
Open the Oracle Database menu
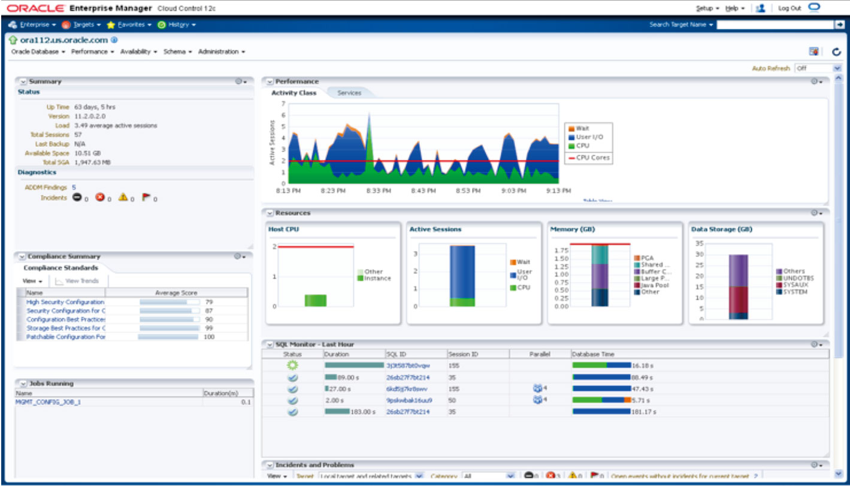coord(38,52)
